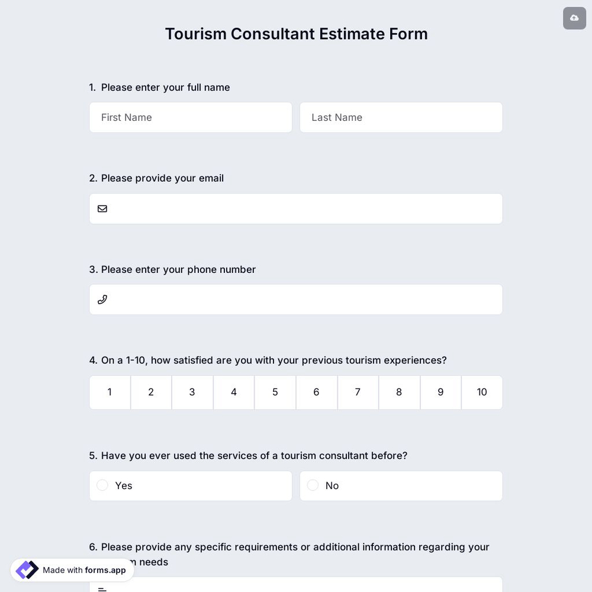
Task: Select the No radio button for question 5
Action: (x=313, y=485)
